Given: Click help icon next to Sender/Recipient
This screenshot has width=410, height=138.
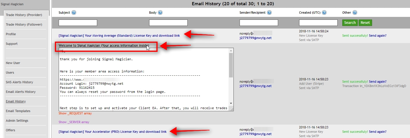Looking at the screenshot, I should pos(269,13).
